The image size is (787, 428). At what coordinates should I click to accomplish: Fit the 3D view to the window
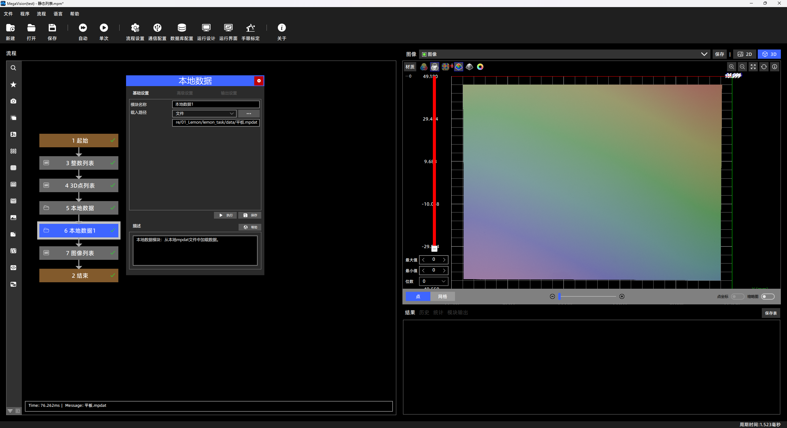(x=753, y=67)
